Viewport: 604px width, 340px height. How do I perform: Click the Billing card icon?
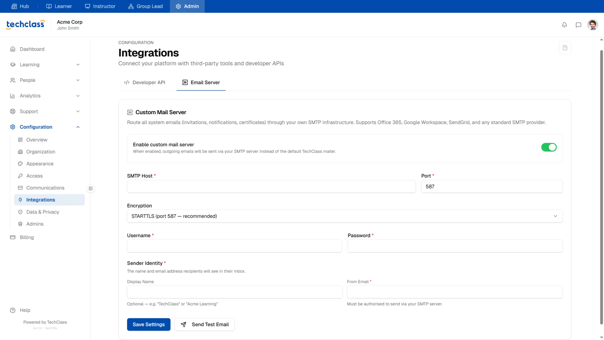coord(13,237)
